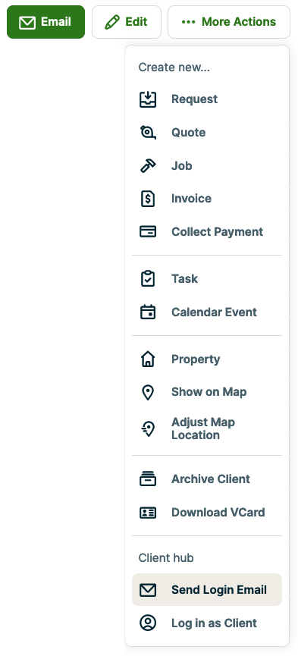
Task: Click the Request inbox icon
Action: [148, 99]
